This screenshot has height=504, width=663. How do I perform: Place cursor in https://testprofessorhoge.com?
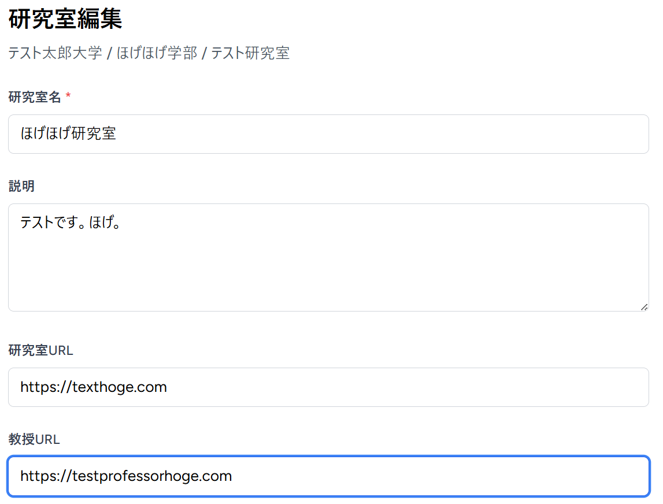[125, 476]
